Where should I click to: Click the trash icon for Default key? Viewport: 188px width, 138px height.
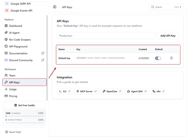[172, 58]
